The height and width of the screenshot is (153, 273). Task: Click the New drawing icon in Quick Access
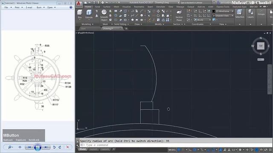[85, 3]
